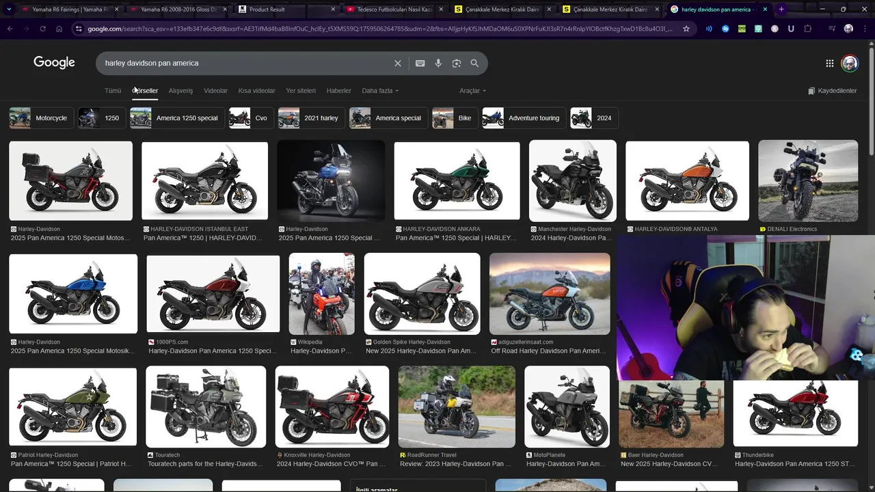Open the media control music note icon

(x=832, y=29)
